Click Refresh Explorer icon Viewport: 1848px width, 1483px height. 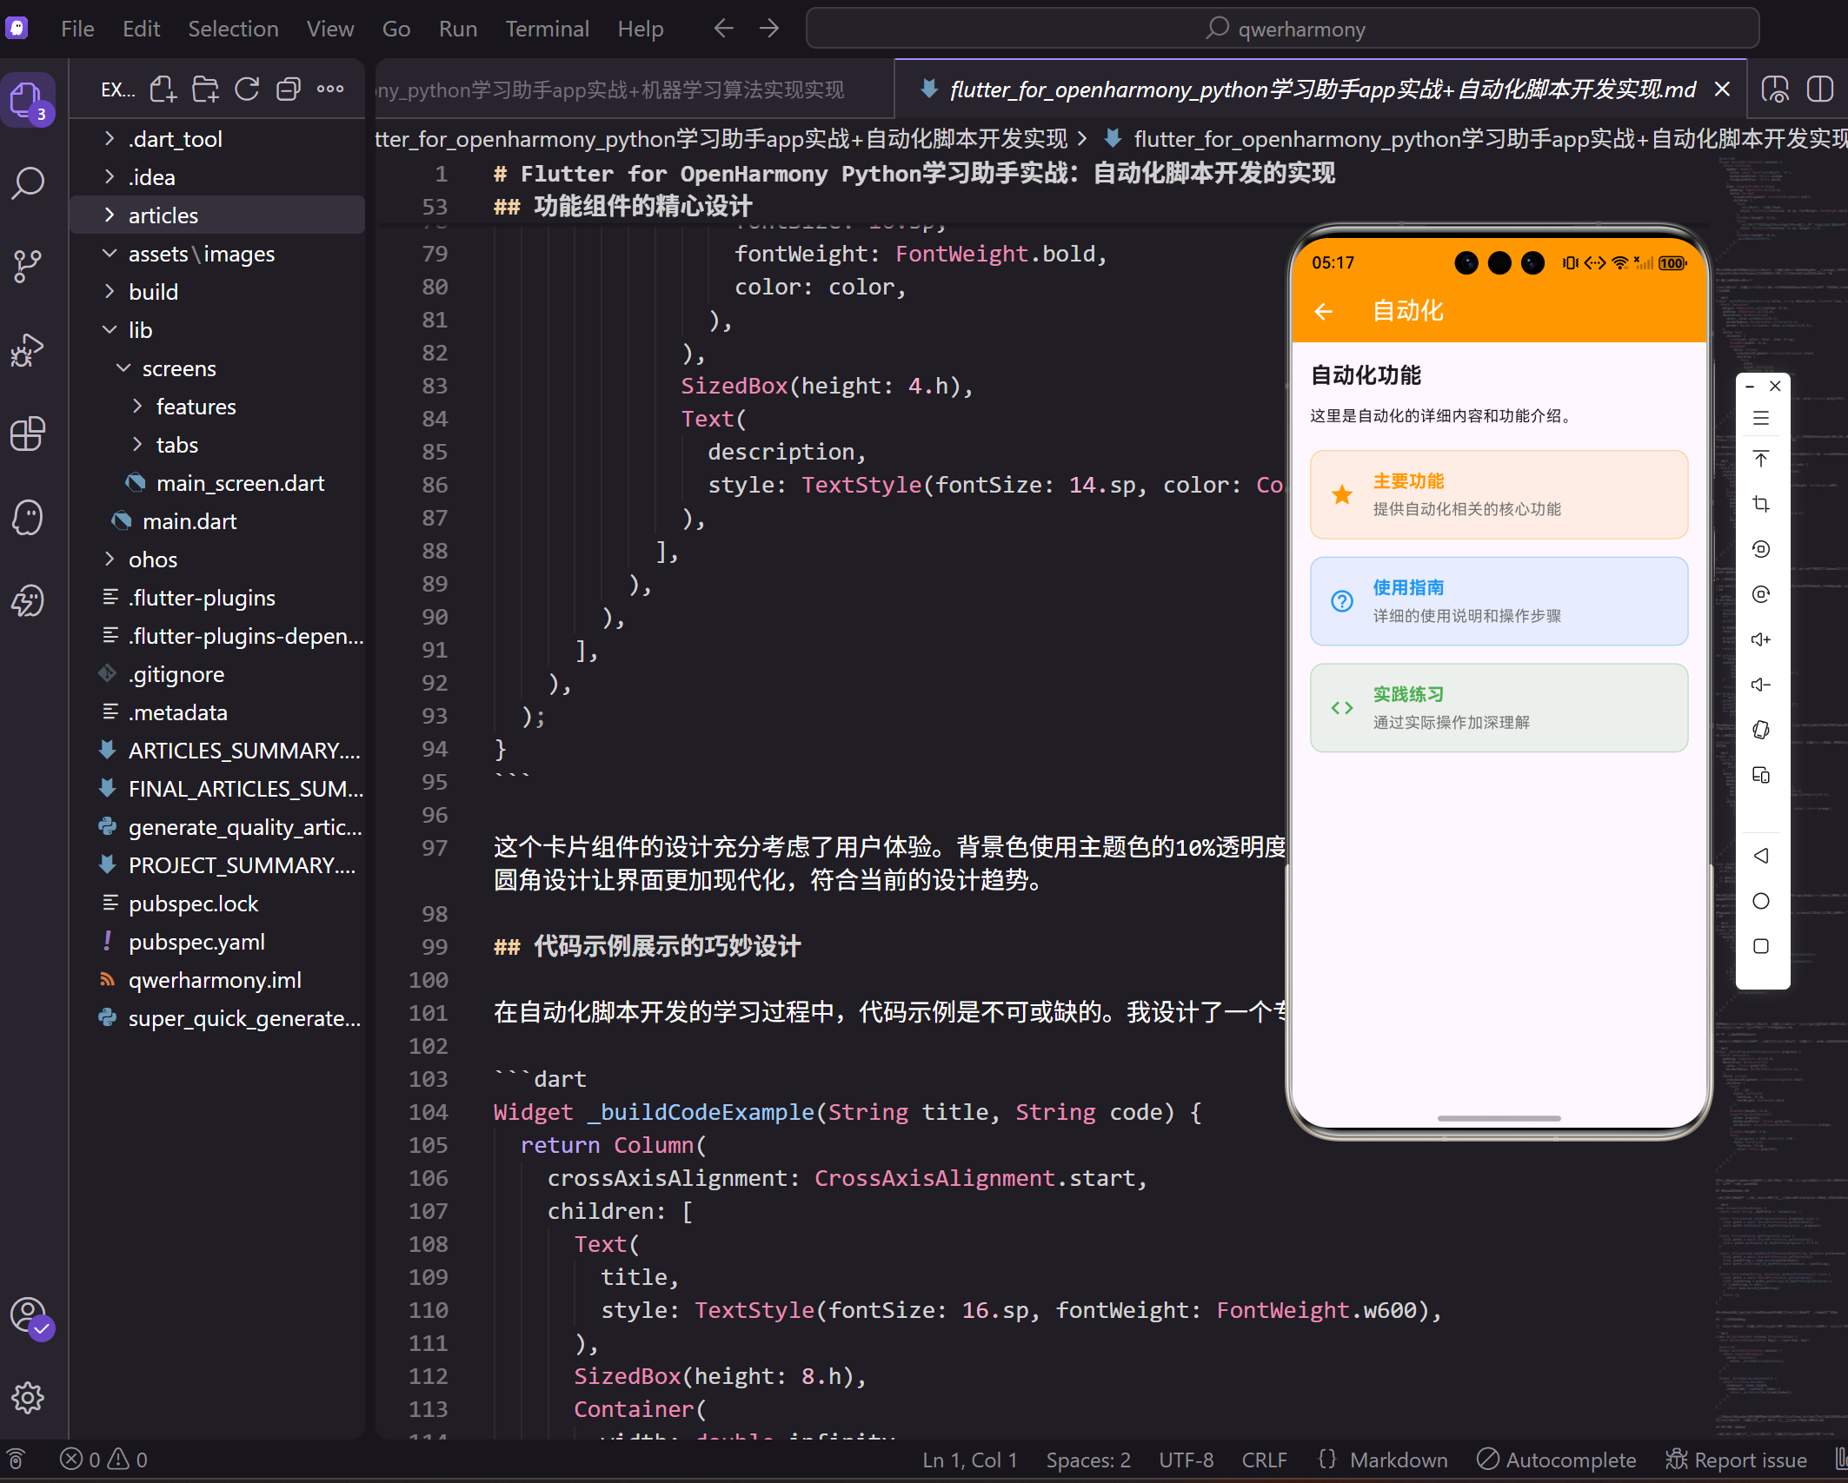[247, 89]
